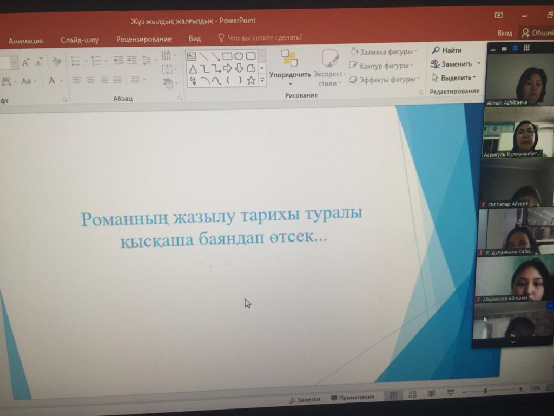Viewport: 554px width, 416px height.
Task: Toggle normal view in status bar
Action: [393, 395]
